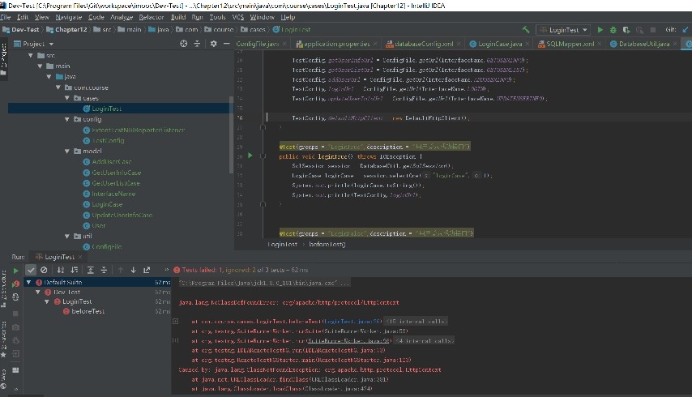Toggle Show Passed tests checkmark
The height and width of the screenshot is (397, 692).
(31, 270)
